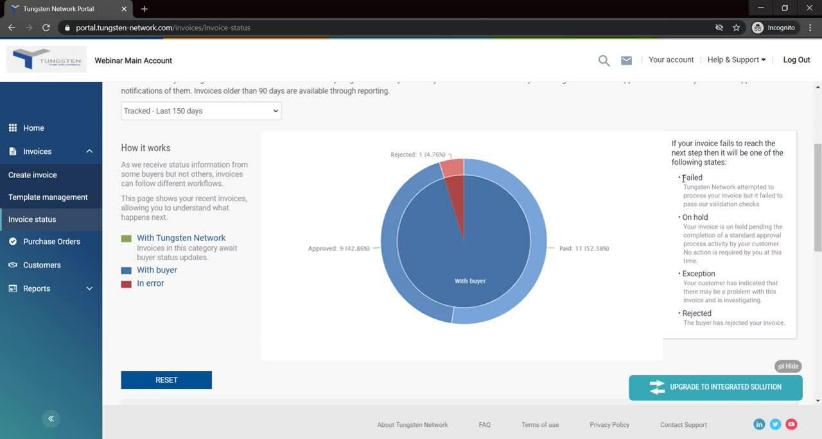This screenshot has height=439, width=822.
Task: Click the Rejected: 1 (4.76%) label
Action: pos(417,155)
